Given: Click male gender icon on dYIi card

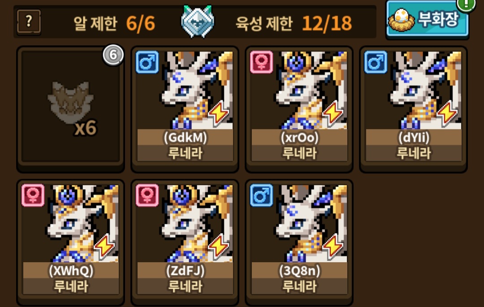Looking at the screenshot, I should point(376,62).
